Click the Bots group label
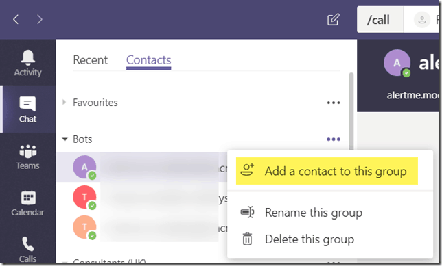The image size is (442, 266). pos(82,139)
